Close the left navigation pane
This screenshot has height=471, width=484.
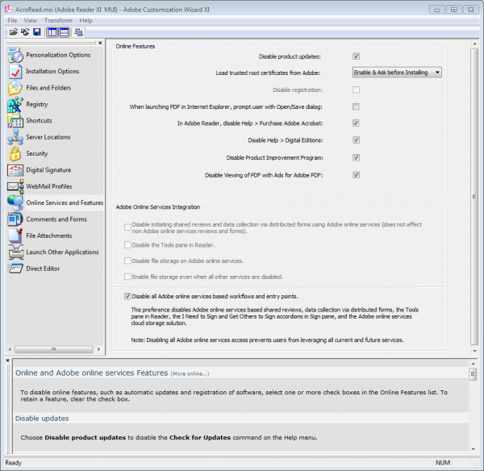tap(100, 43)
